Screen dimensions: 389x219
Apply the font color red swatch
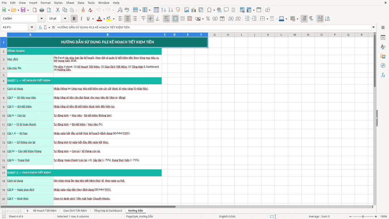[99, 19]
